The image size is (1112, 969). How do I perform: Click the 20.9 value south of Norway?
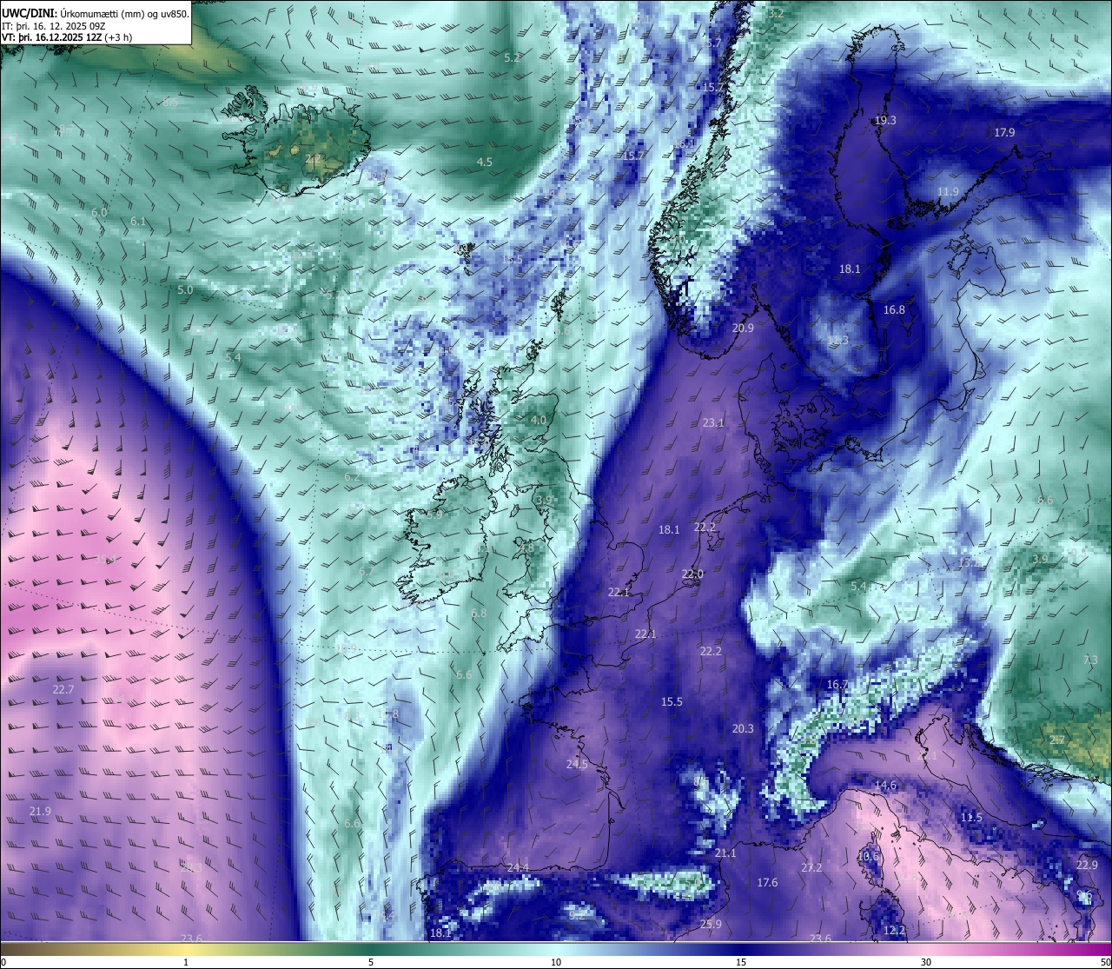(743, 329)
